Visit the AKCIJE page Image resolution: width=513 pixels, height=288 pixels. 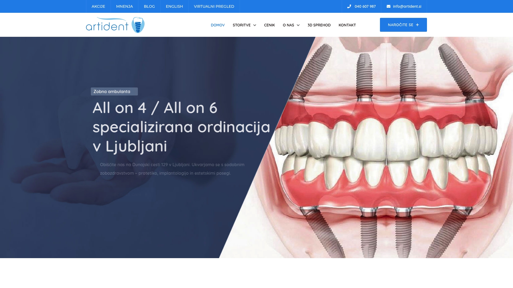(x=98, y=6)
